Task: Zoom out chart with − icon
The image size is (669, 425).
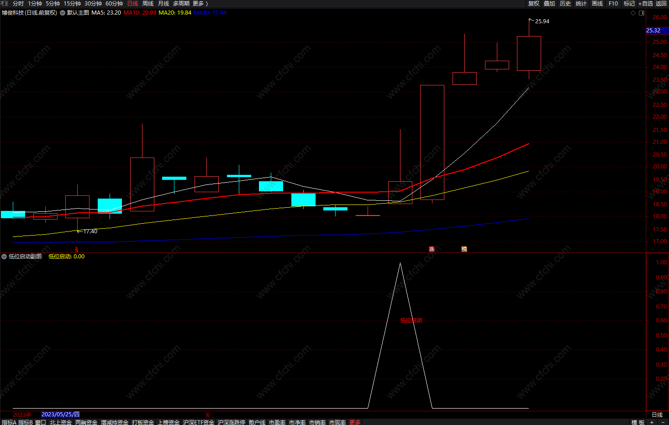Action: (x=663, y=422)
